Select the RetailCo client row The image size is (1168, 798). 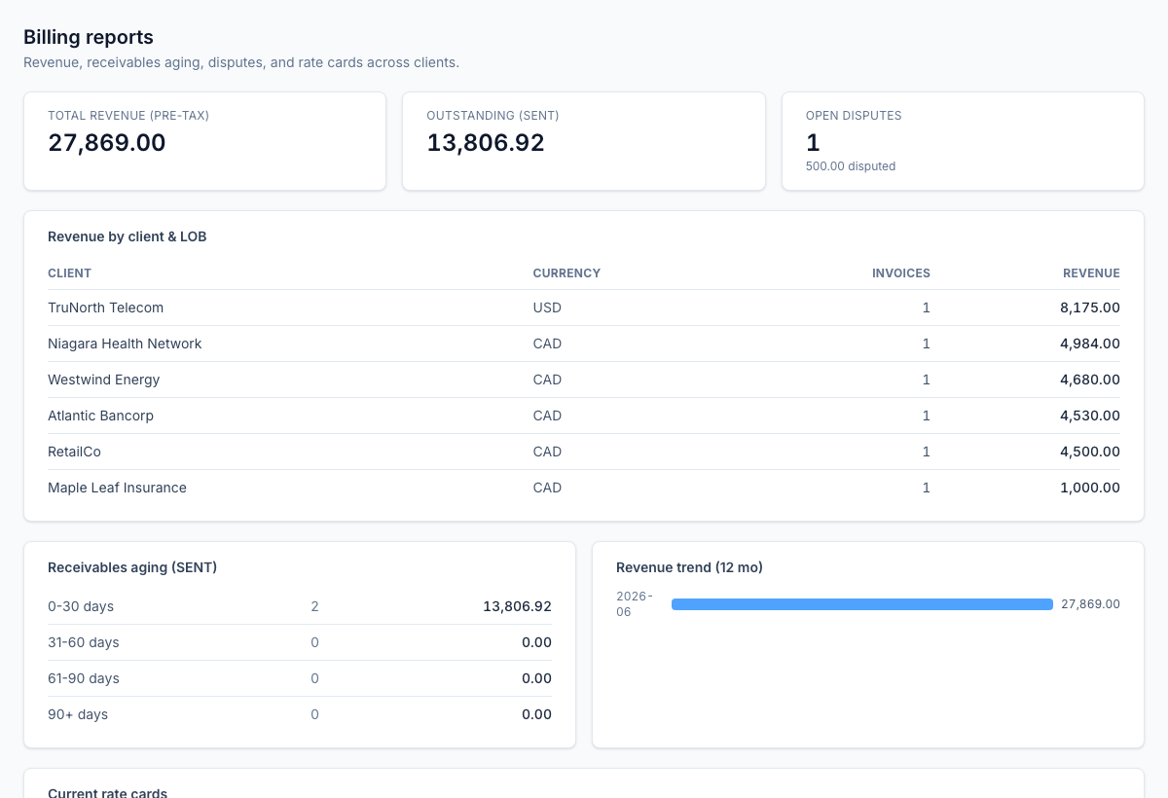click(584, 452)
